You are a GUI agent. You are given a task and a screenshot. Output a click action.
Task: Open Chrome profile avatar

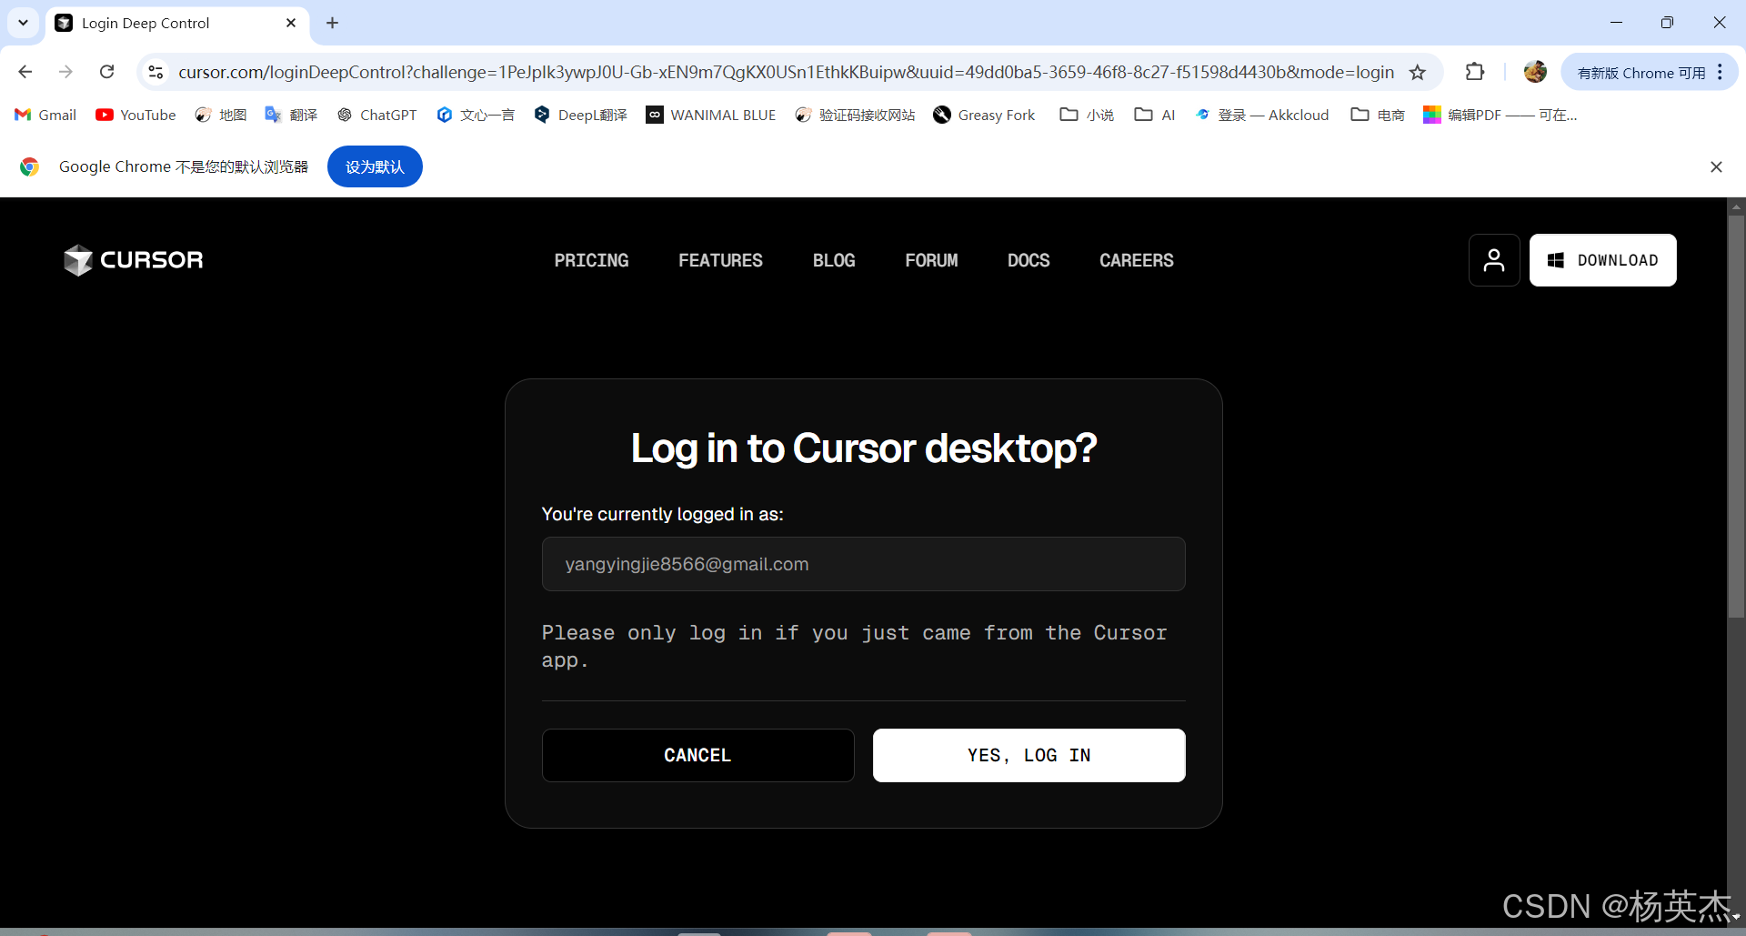[x=1535, y=72]
